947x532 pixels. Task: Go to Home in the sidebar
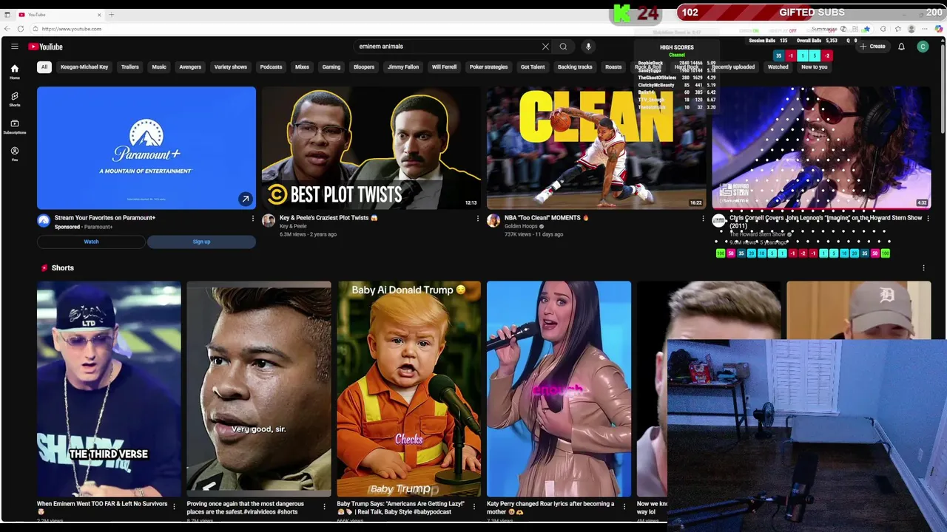pyautogui.click(x=14, y=72)
